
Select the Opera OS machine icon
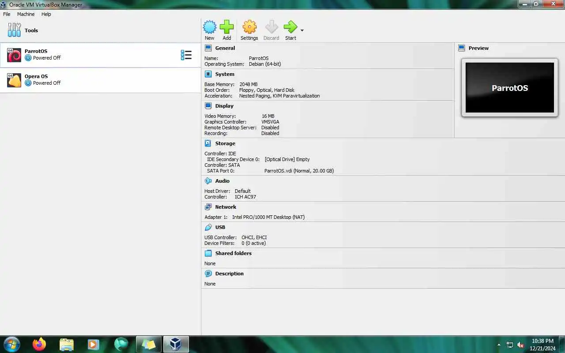(x=14, y=80)
